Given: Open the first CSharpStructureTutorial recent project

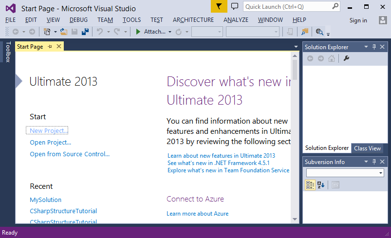Looking at the screenshot, I should 63,211.
